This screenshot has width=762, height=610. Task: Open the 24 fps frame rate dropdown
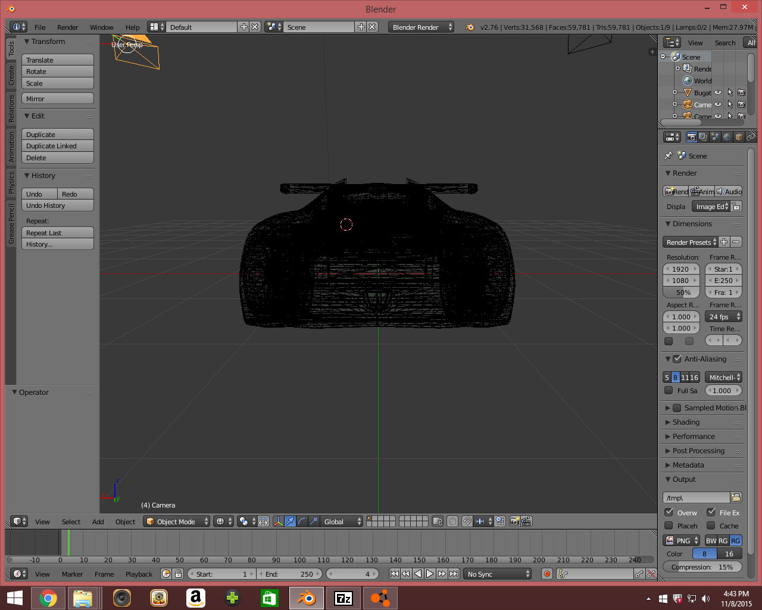pyautogui.click(x=723, y=317)
